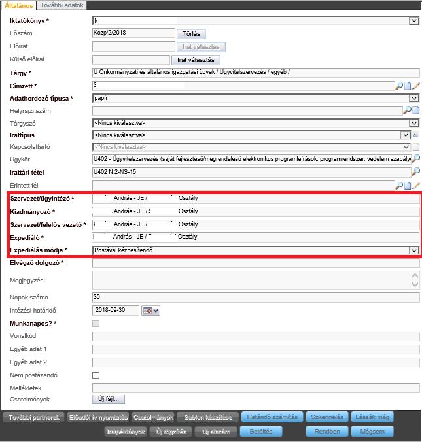Click the Címzett input field

[x=243, y=86]
